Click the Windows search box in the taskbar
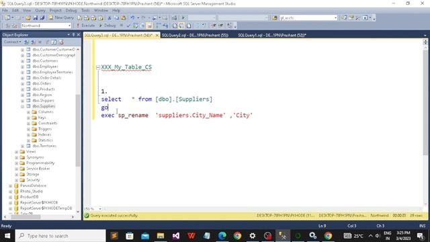Screen dimensions: 430x242 pos(60,236)
